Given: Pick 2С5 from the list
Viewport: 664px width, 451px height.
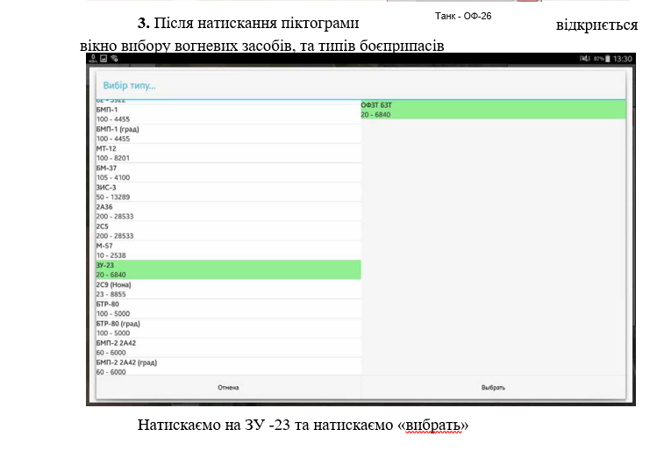Looking at the screenshot, I should (227, 231).
